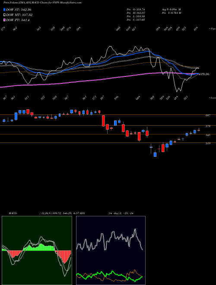Viewport: 216px width, 285px height.
Task: Click the low price label 608
Action: (138, 98)
